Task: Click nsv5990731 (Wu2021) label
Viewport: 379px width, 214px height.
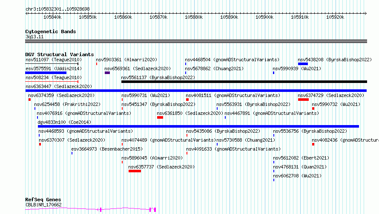Action: (x=146, y=95)
